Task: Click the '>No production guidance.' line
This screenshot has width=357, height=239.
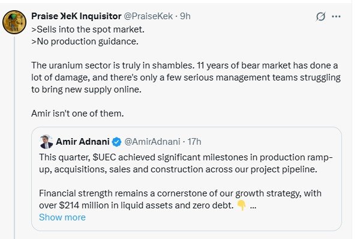Action: [85, 41]
